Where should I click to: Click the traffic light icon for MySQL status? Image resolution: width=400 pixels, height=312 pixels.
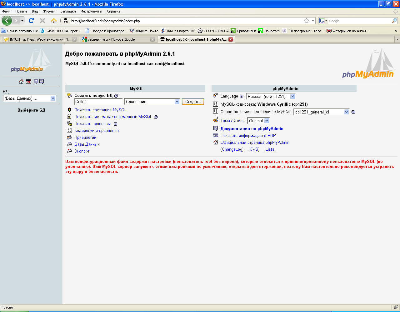[x=69, y=110]
